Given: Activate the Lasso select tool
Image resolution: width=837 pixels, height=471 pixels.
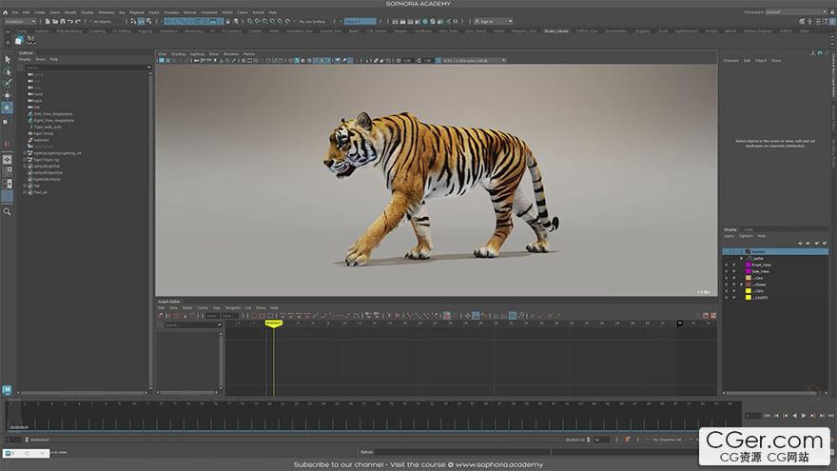Looking at the screenshot, I should [7, 71].
